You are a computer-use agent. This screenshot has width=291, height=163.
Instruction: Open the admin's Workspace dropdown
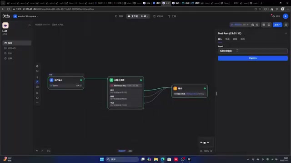click(x=26, y=16)
